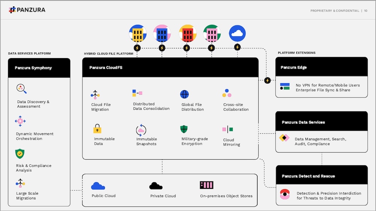
Task: Click "Public Cloud" label
Action: 104,196
